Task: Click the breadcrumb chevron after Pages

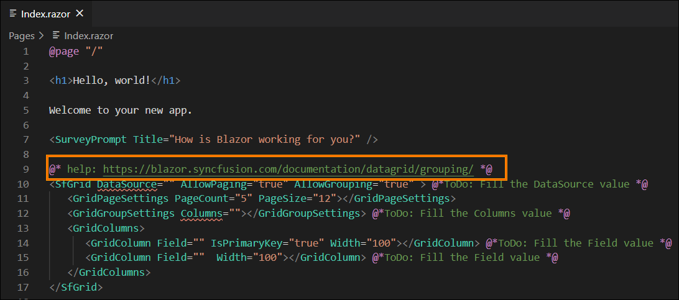Action: [42, 36]
